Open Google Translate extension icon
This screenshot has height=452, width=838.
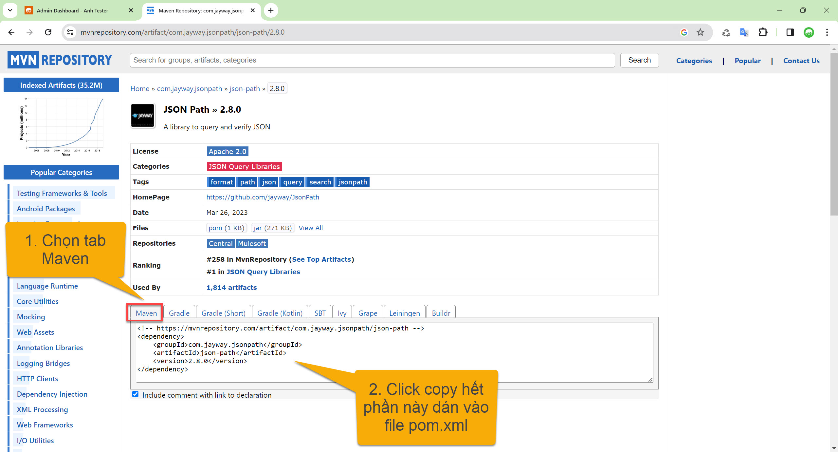[744, 32]
